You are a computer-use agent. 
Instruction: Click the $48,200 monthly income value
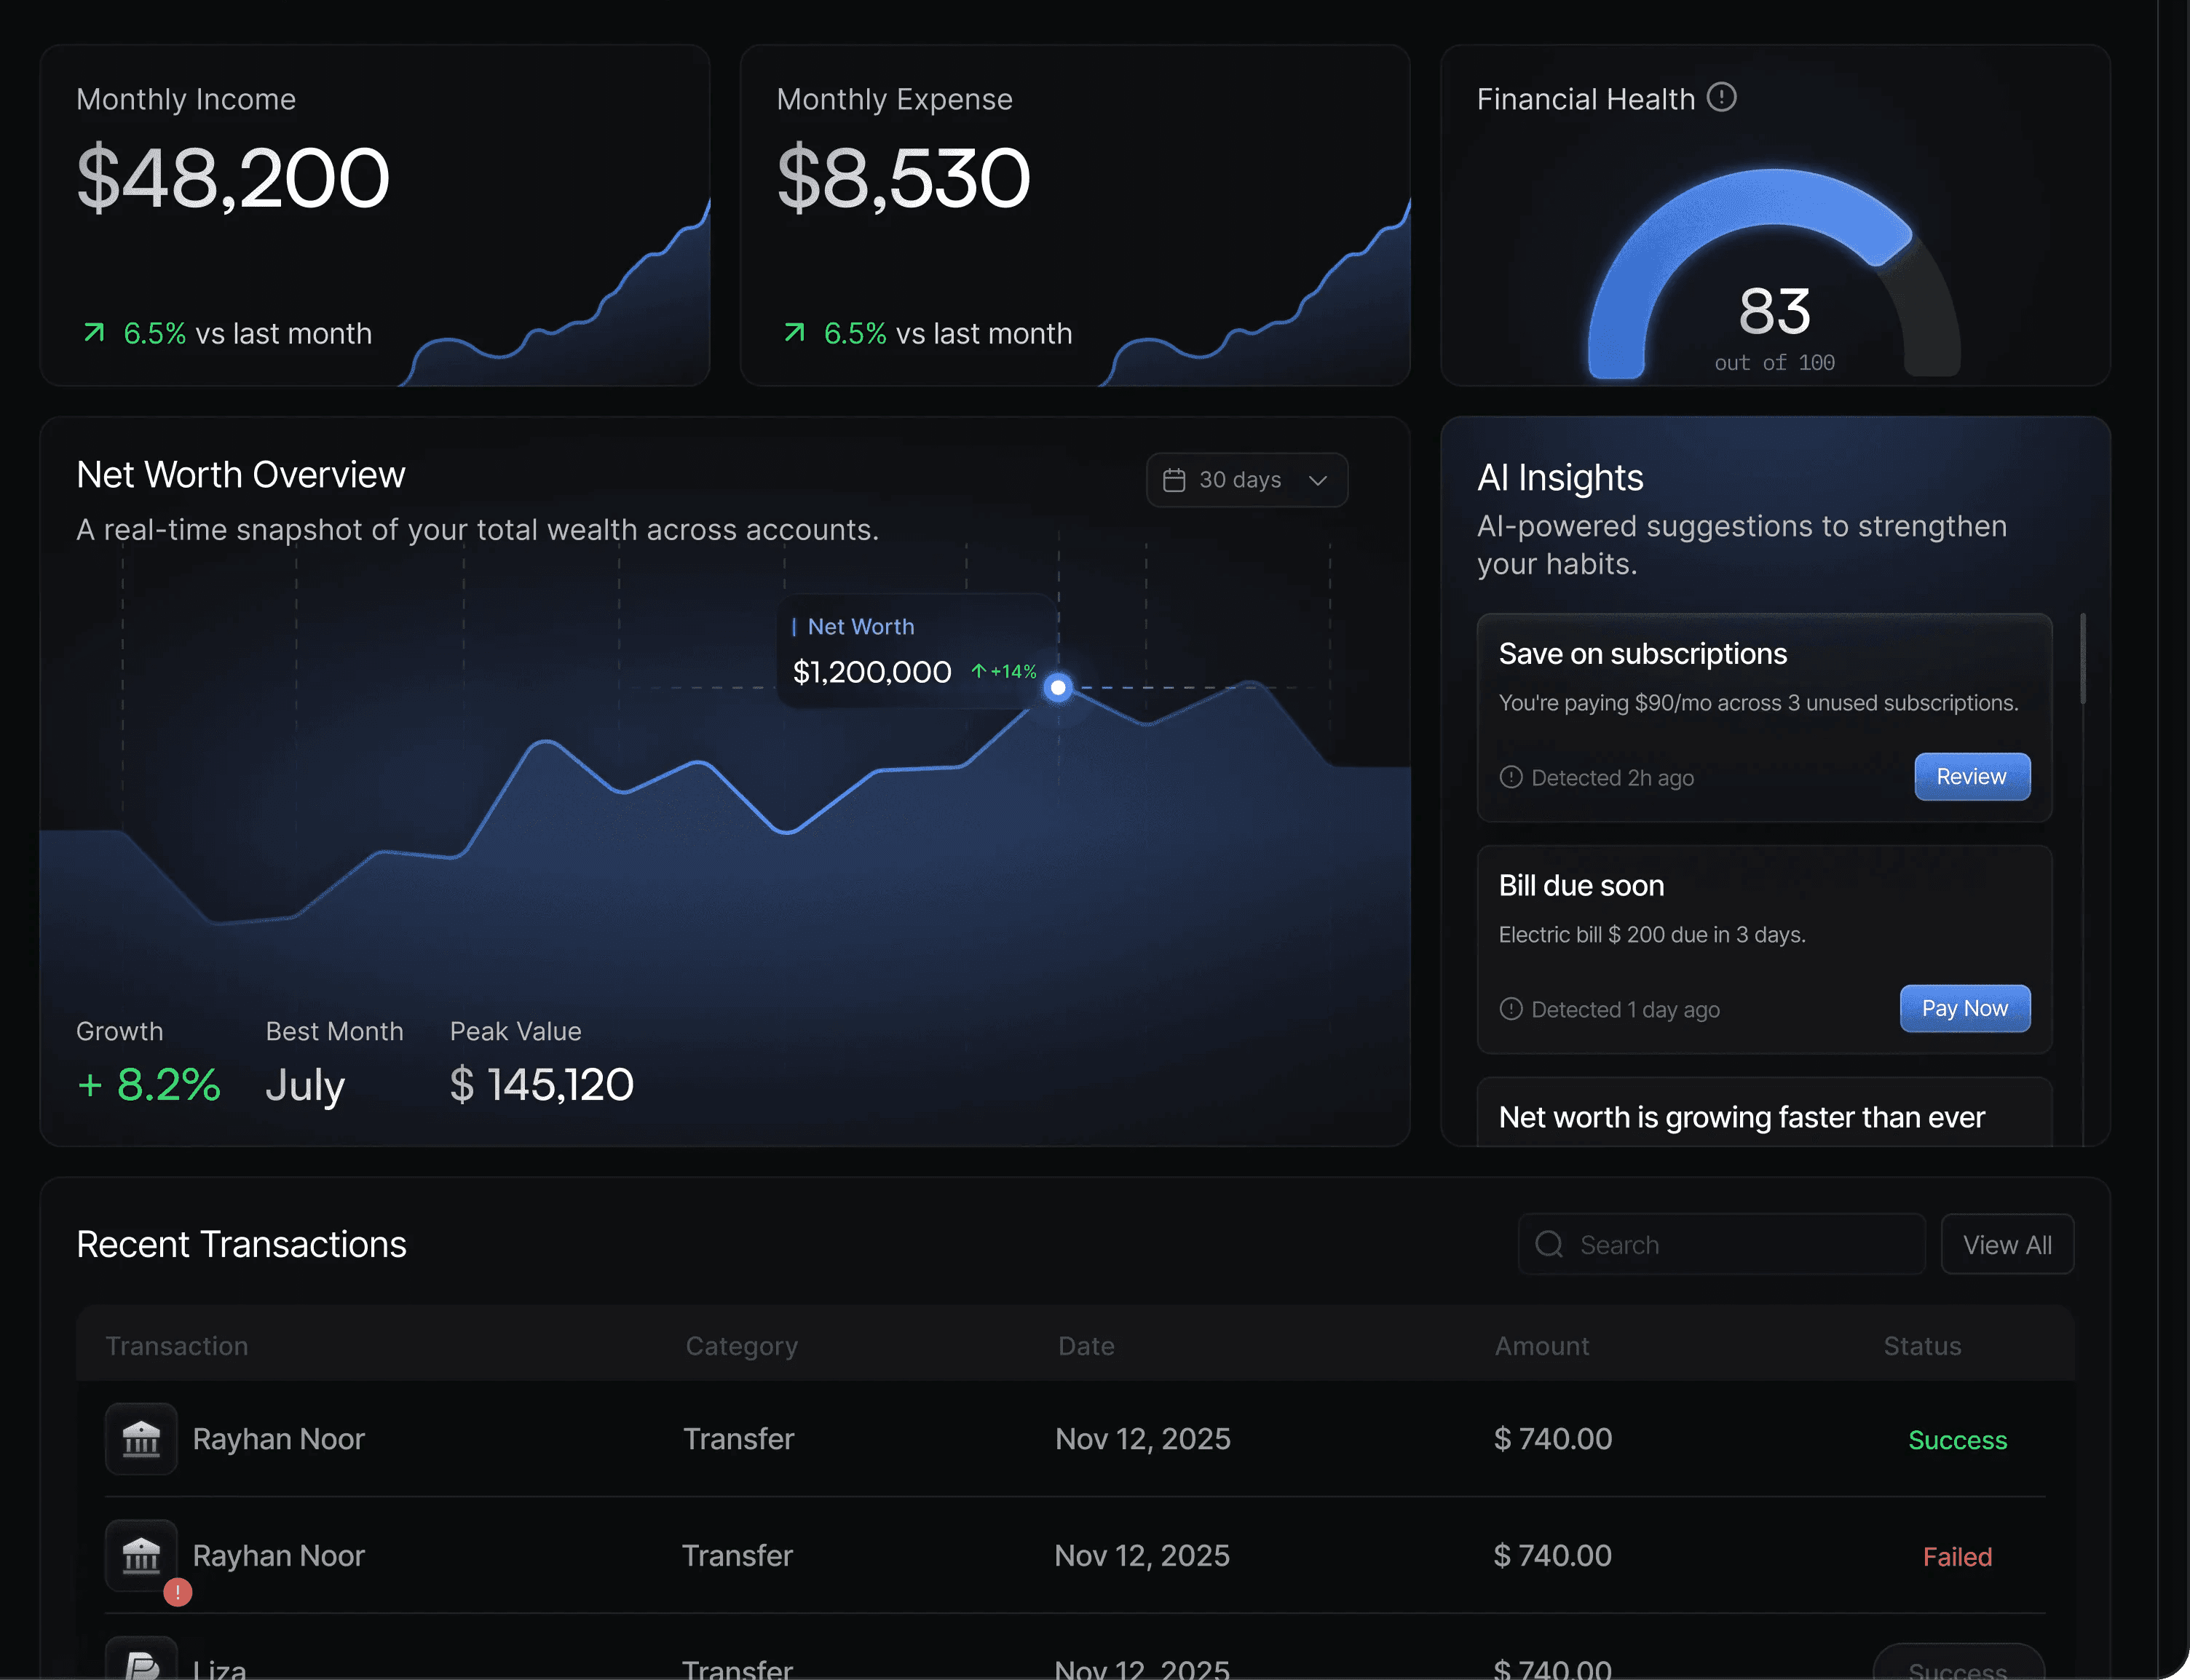[232, 178]
